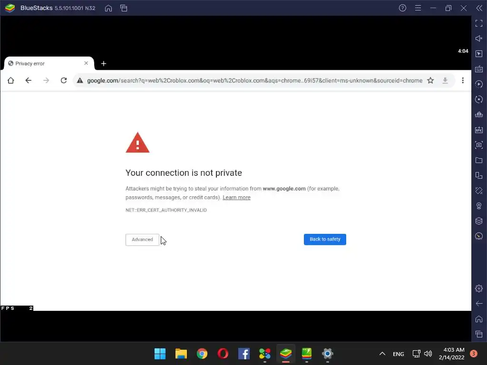Open BlueStacks help question mark icon
Screen dimensions: 487x365
click(x=402, y=8)
